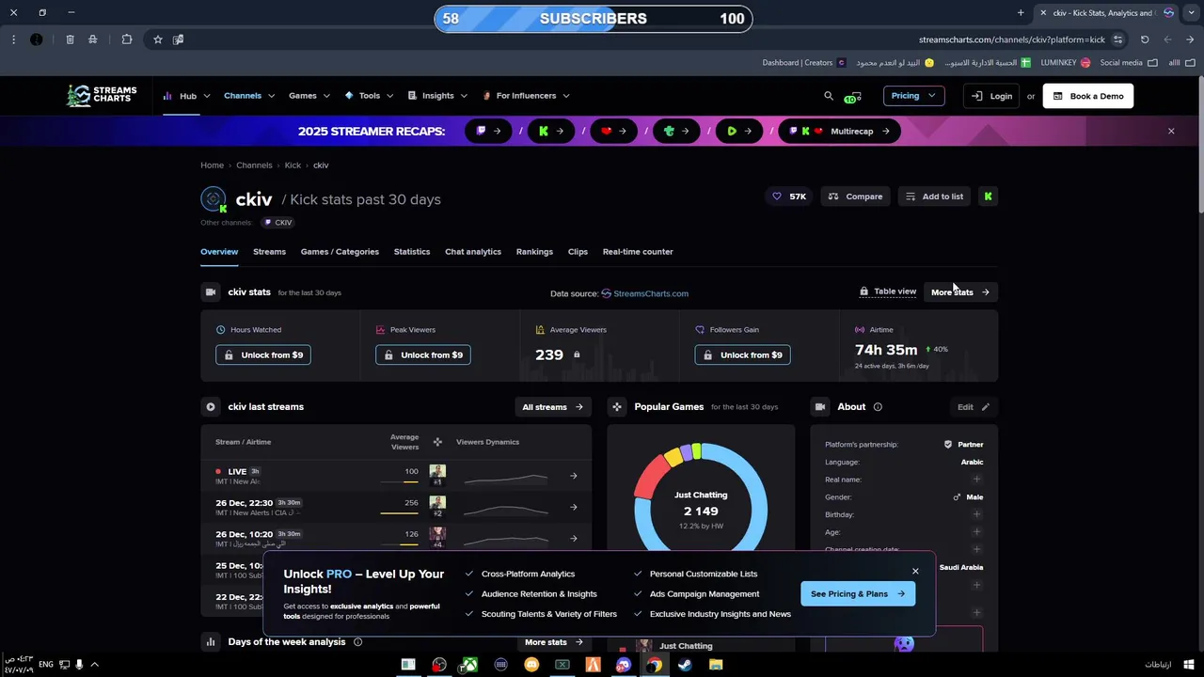This screenshot has height=677, width=1204.
Task: Expand the Games menu
Action: pyautogui.click(x=309, y=96)
